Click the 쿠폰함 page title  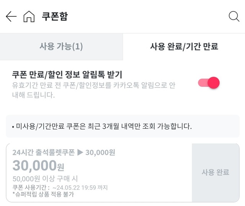click(55, 17)
